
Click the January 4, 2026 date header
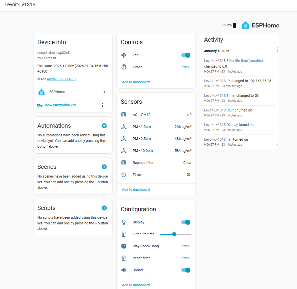(216, 51)
